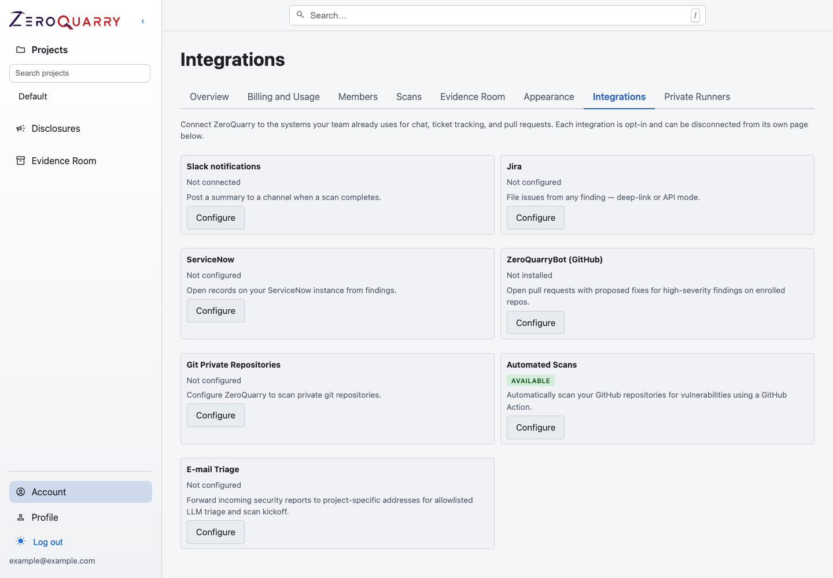The height and width of the screenshot is (578, 833).
Task: Switch to the Overview tab
Action: [x=209, y=97]
